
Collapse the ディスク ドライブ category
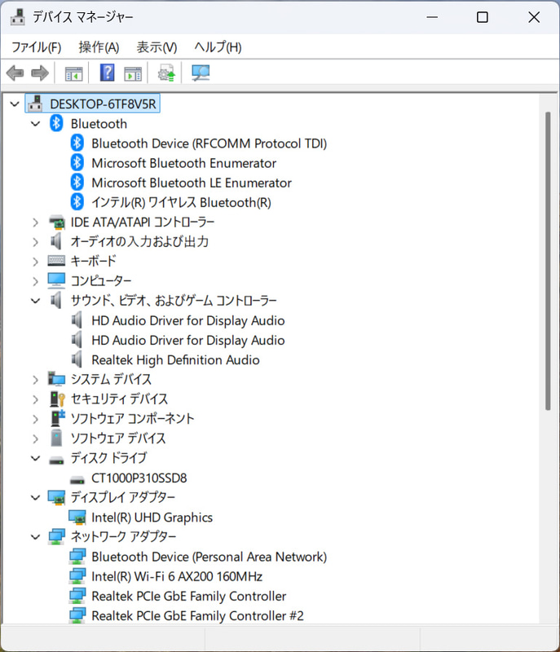click(36, 458)
